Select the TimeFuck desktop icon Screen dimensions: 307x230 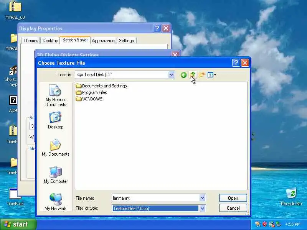point(15,197)
